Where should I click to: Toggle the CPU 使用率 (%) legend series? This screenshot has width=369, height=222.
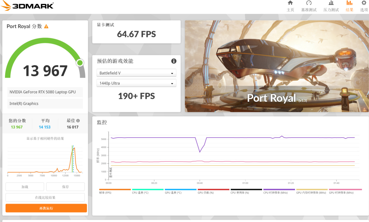tap(246, 191)
